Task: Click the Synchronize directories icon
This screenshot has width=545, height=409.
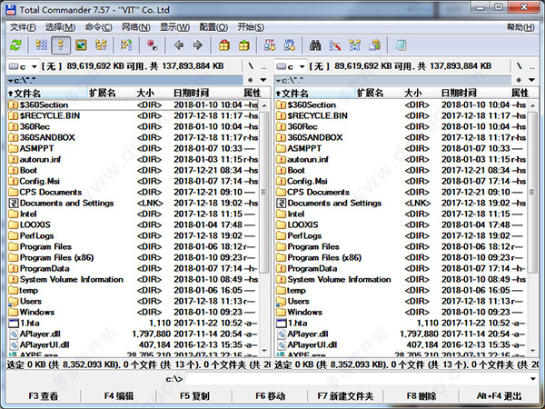Action: [x=355, y=45]
